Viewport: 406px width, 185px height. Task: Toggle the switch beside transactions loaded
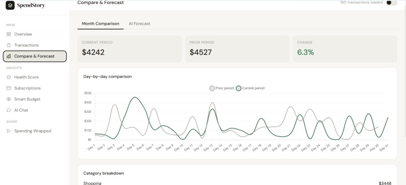[391, 3]
